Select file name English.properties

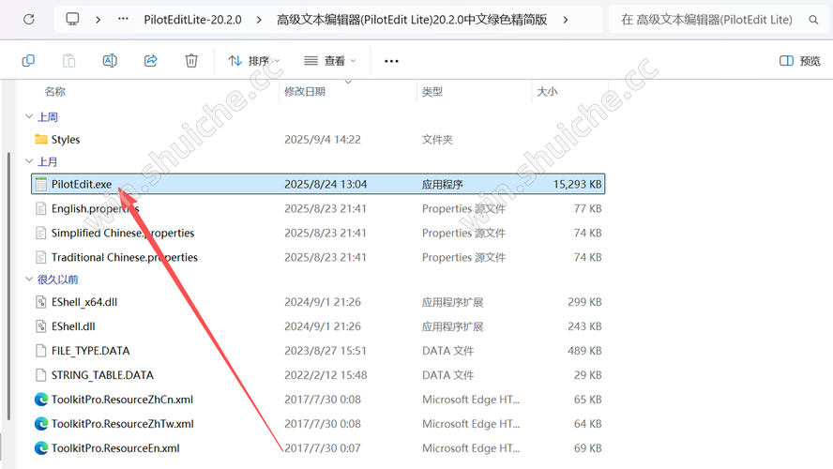click(x=95, y=209)
